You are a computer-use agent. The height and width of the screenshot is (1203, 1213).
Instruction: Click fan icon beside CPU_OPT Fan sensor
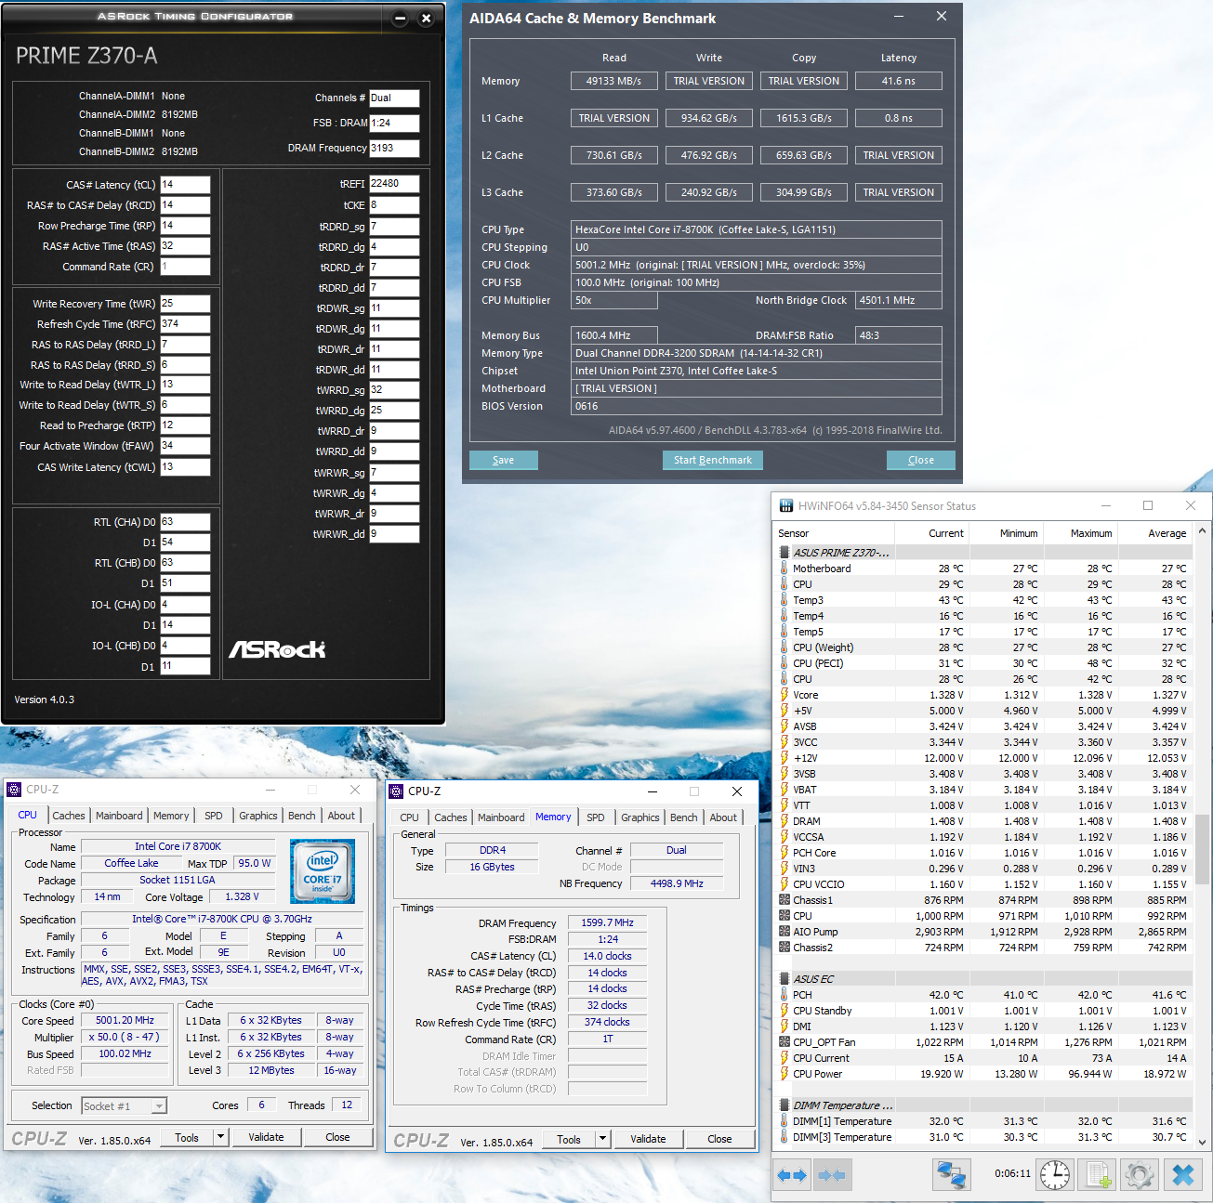(784, 1042)
